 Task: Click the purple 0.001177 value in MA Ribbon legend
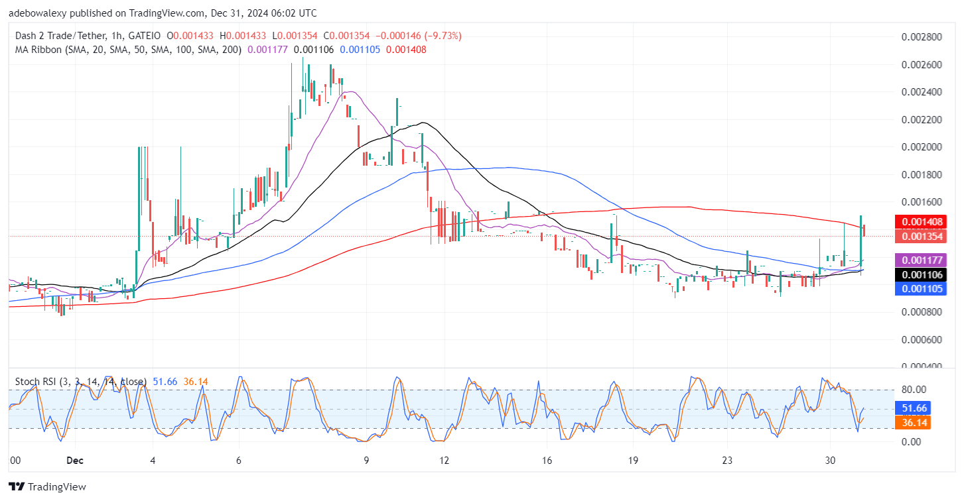(x=268, y=49)
